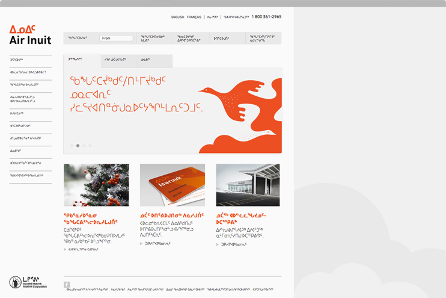The height and width of the screenshot is (298, 446).
Task: Open the last footer link
Action: 263,290
